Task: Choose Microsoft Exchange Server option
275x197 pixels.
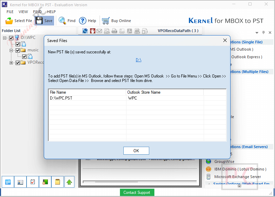Action: click(x=237, y=177)
